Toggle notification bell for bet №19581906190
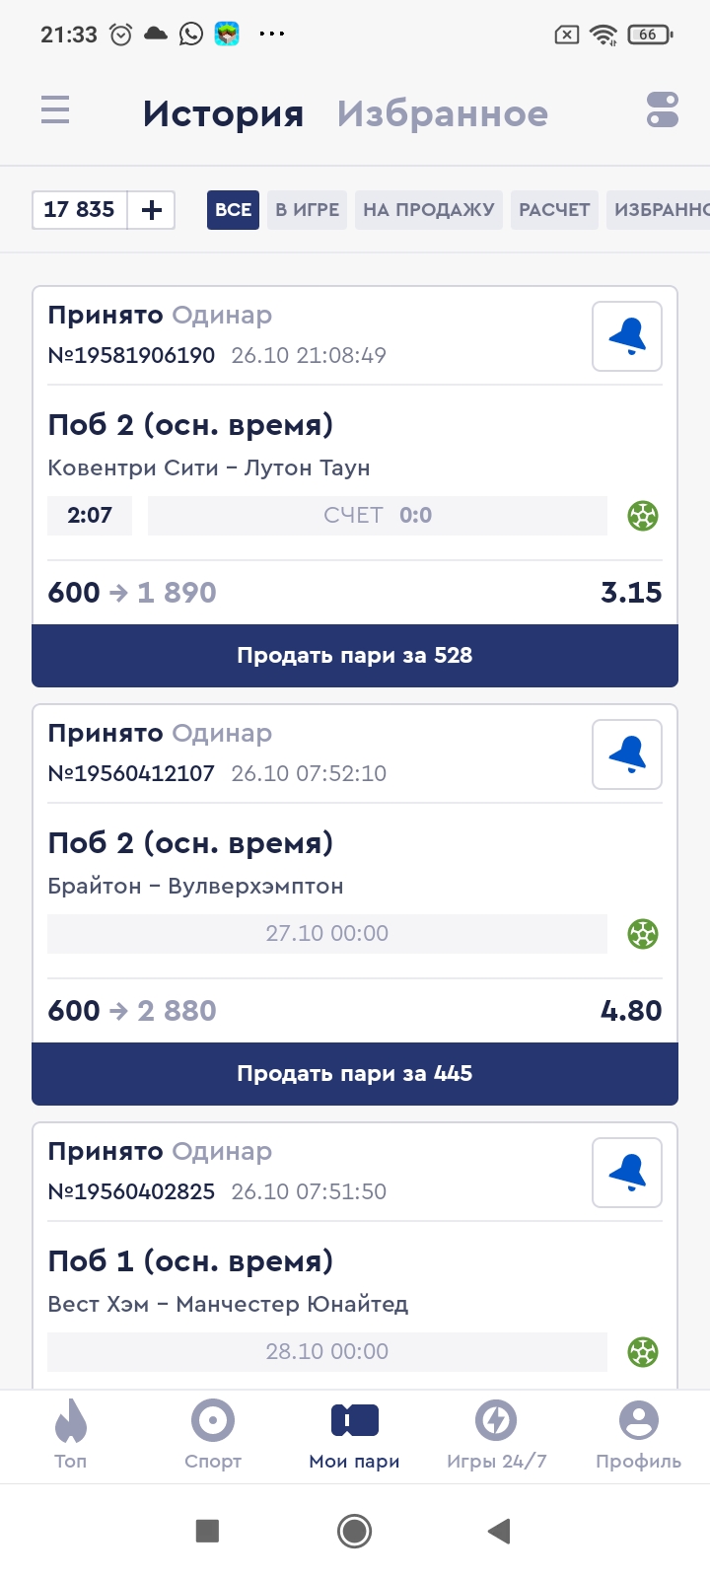Screen dimensions: 710x1578 627,337
